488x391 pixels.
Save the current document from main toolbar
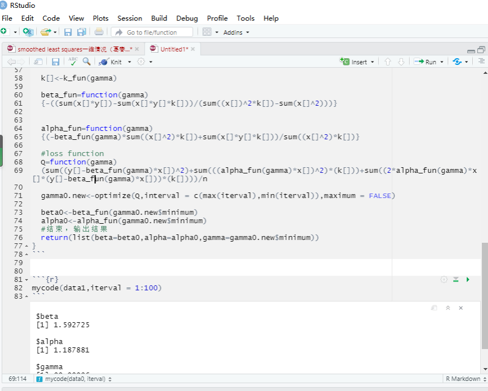[x=68, y=32]
